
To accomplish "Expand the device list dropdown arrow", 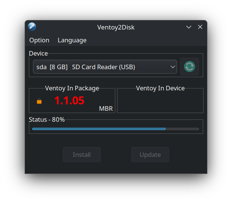I will point(172,67).
